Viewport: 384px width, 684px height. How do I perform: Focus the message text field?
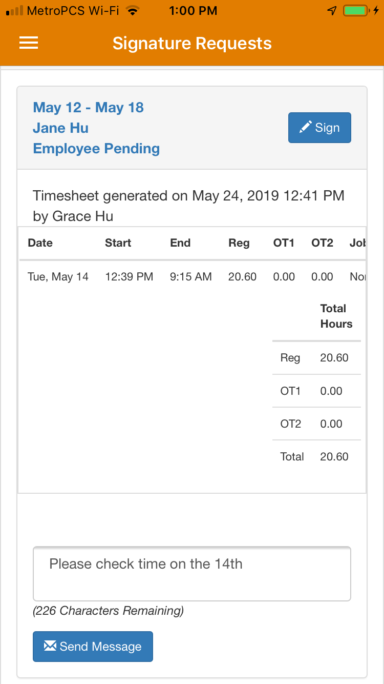point(191,573)
